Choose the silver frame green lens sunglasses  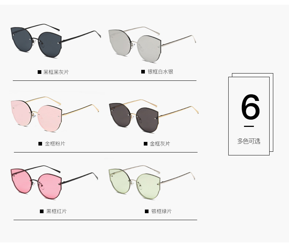(x=152, y=182)
